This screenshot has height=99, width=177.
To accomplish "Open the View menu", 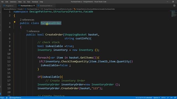I will (20, 2).
